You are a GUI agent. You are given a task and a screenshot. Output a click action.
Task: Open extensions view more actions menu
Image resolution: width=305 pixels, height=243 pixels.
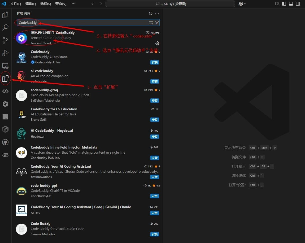coord(157,13)
